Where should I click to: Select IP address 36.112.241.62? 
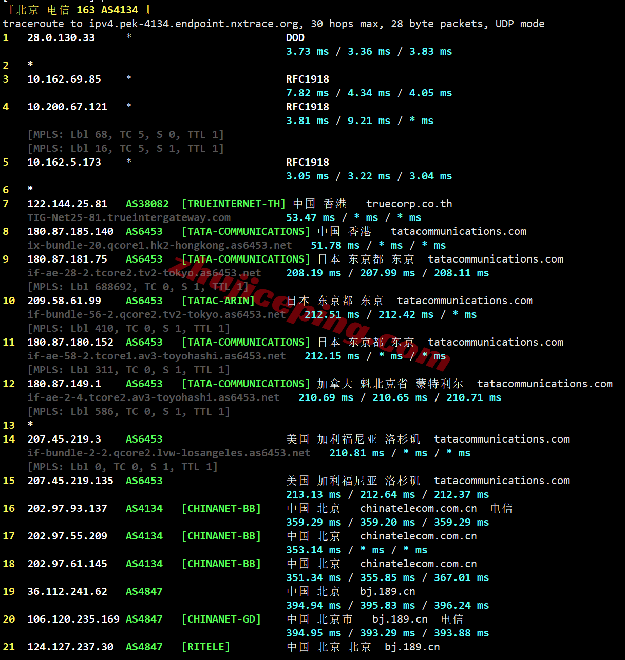tap(67, 591)
